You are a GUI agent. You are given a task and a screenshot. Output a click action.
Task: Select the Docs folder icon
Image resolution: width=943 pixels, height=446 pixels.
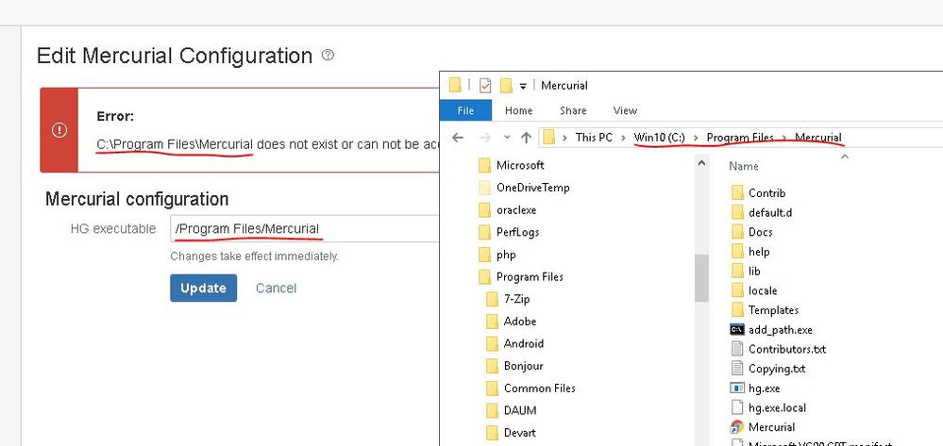tap(737, 232)
